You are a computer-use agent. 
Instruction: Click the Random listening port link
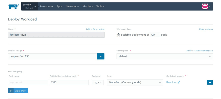click(x=171, y=82)
